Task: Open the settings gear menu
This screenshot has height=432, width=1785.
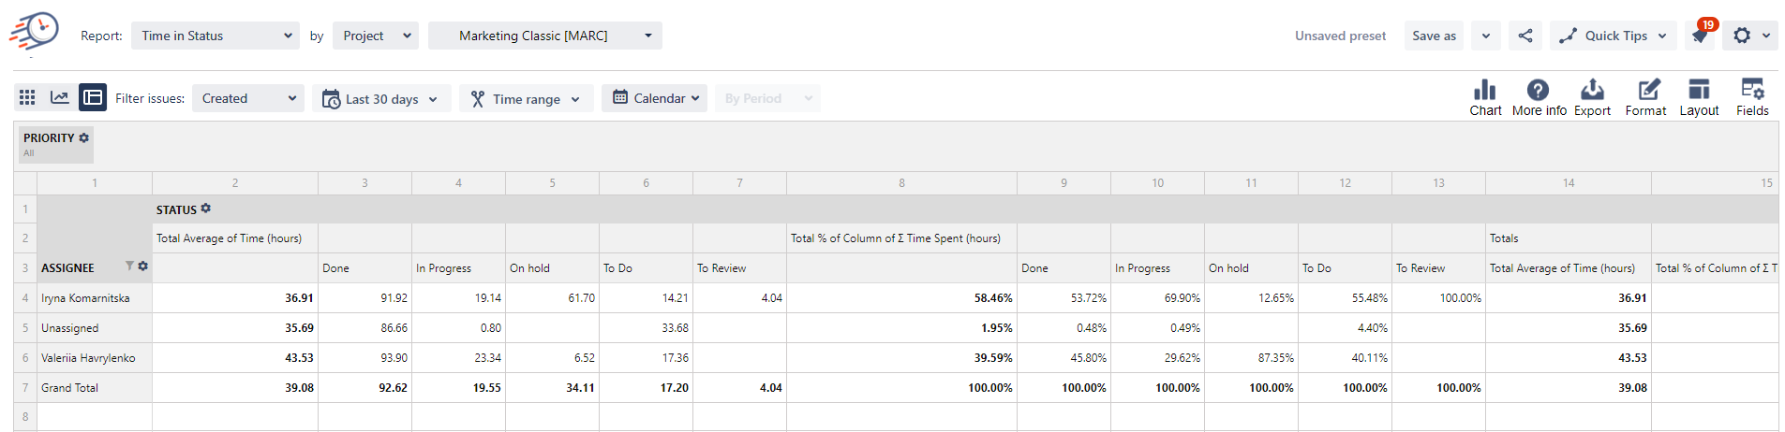Action: point(1749,36)
